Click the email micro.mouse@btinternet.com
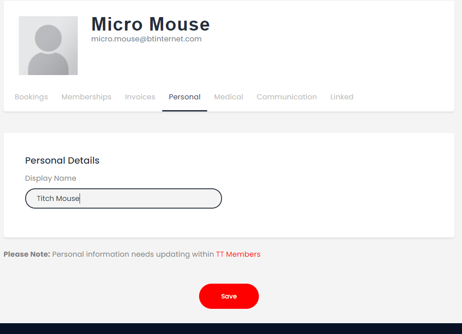The height and width of the screenshot is (334, 462). 146,39
